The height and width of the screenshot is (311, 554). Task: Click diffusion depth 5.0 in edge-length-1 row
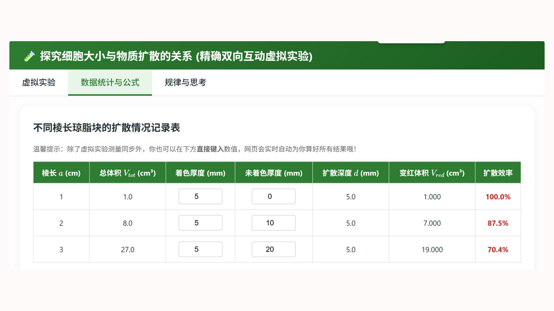[x=351, y=197]
